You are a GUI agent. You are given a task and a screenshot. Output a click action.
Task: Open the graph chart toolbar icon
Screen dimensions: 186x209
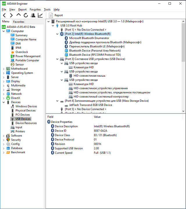coord(40,15)
